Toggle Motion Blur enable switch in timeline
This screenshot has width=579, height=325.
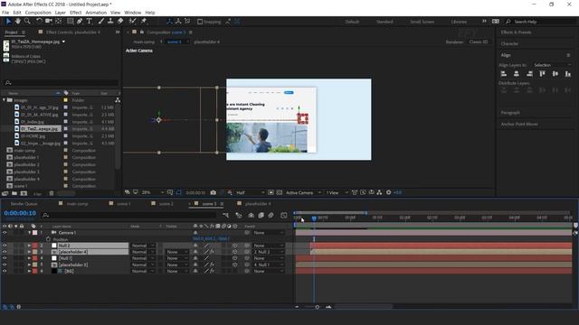[271, 215]
